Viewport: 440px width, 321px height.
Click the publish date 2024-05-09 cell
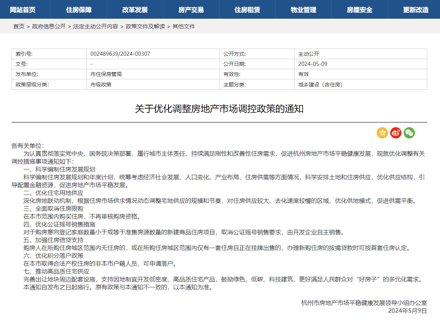313,64
